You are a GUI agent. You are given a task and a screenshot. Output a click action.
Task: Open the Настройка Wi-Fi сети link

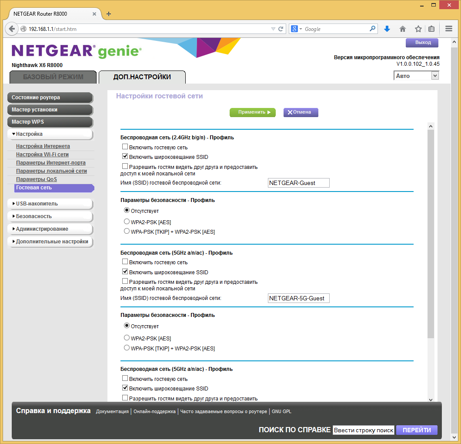pos(42,155)
